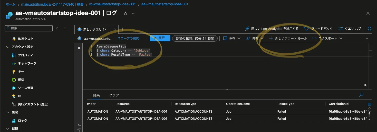This screenshot has width=377, height=132.
Task: Search results with magnifier icon
Action: [x=361, y=95]
